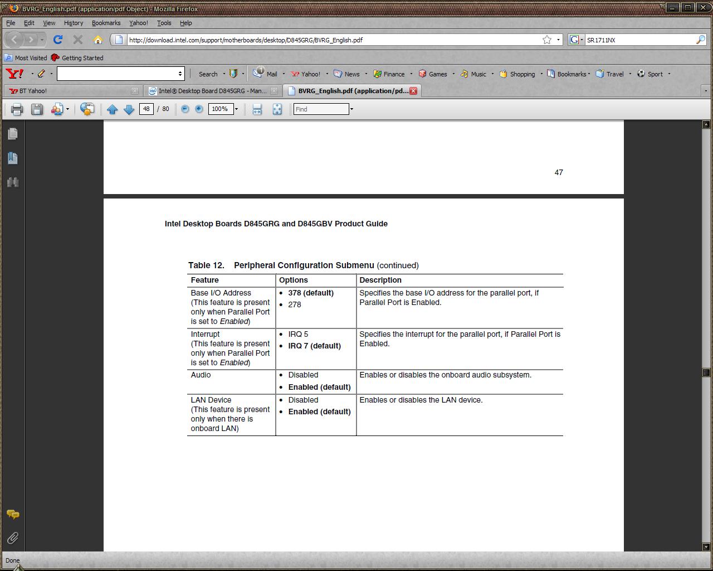Open the Attachments paperclip panel

pos(13,538)
